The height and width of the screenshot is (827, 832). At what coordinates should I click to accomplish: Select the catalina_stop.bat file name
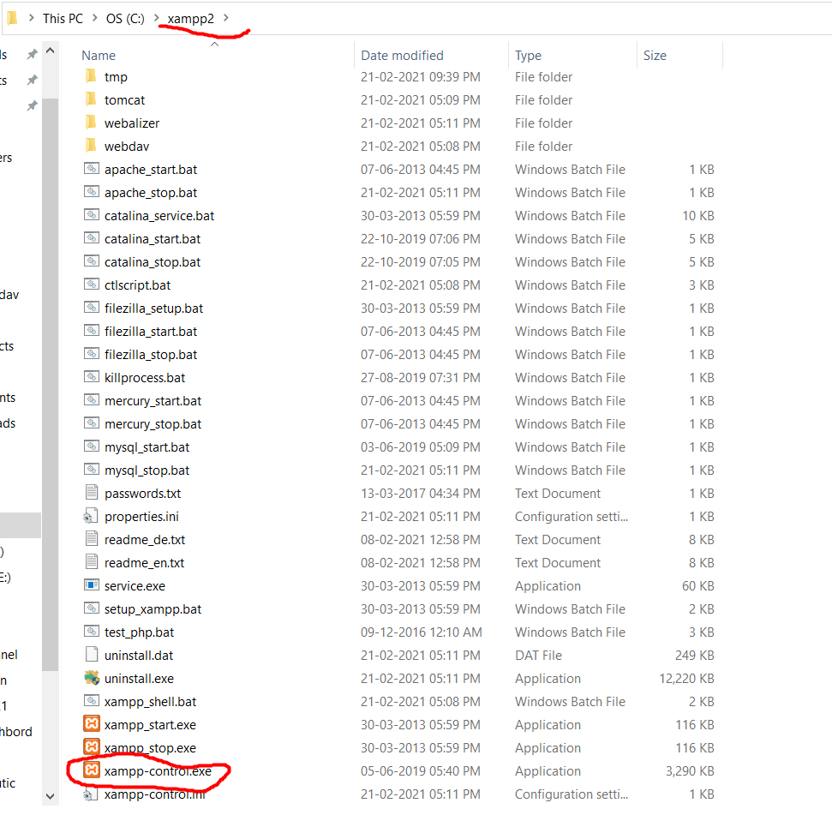(x=153, y=261)
